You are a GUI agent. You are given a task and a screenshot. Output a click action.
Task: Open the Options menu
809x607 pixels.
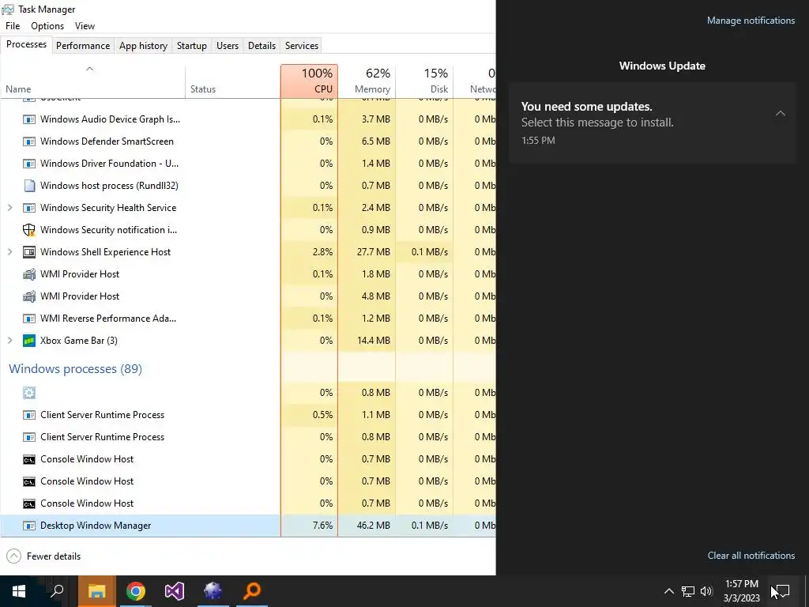[47, 26]
